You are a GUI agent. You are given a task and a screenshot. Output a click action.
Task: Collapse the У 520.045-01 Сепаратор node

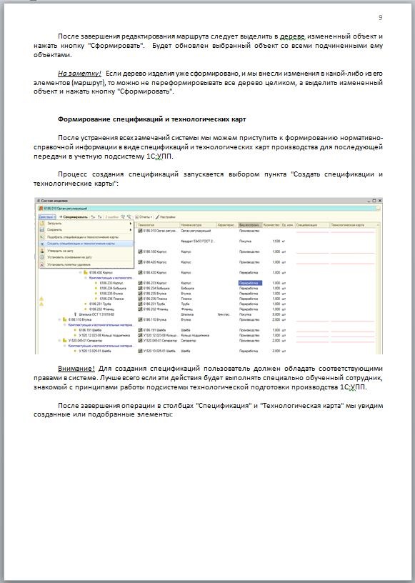tap(59, 340)
